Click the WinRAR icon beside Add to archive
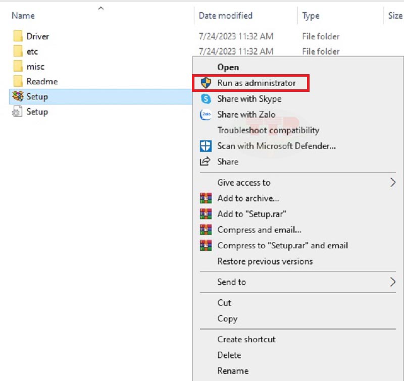Screen dimensions: 404x381 (x=206, y=198)
